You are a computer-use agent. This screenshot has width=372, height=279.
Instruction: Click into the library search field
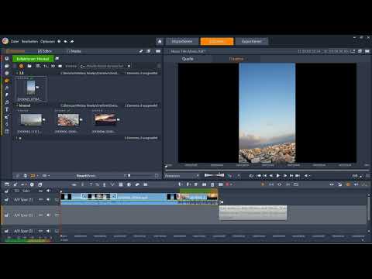[105, 66]
